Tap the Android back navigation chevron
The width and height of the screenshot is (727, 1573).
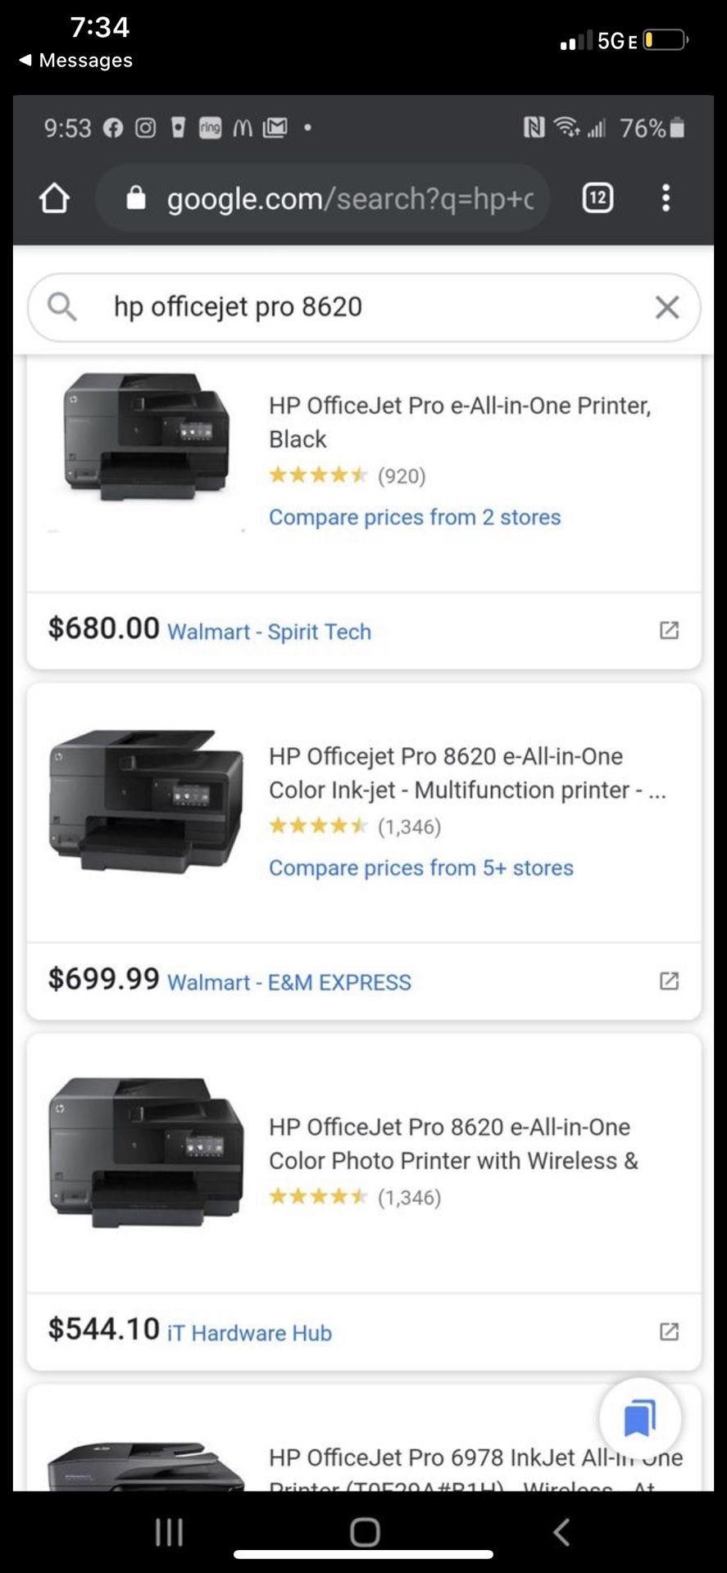[561, 1532]
